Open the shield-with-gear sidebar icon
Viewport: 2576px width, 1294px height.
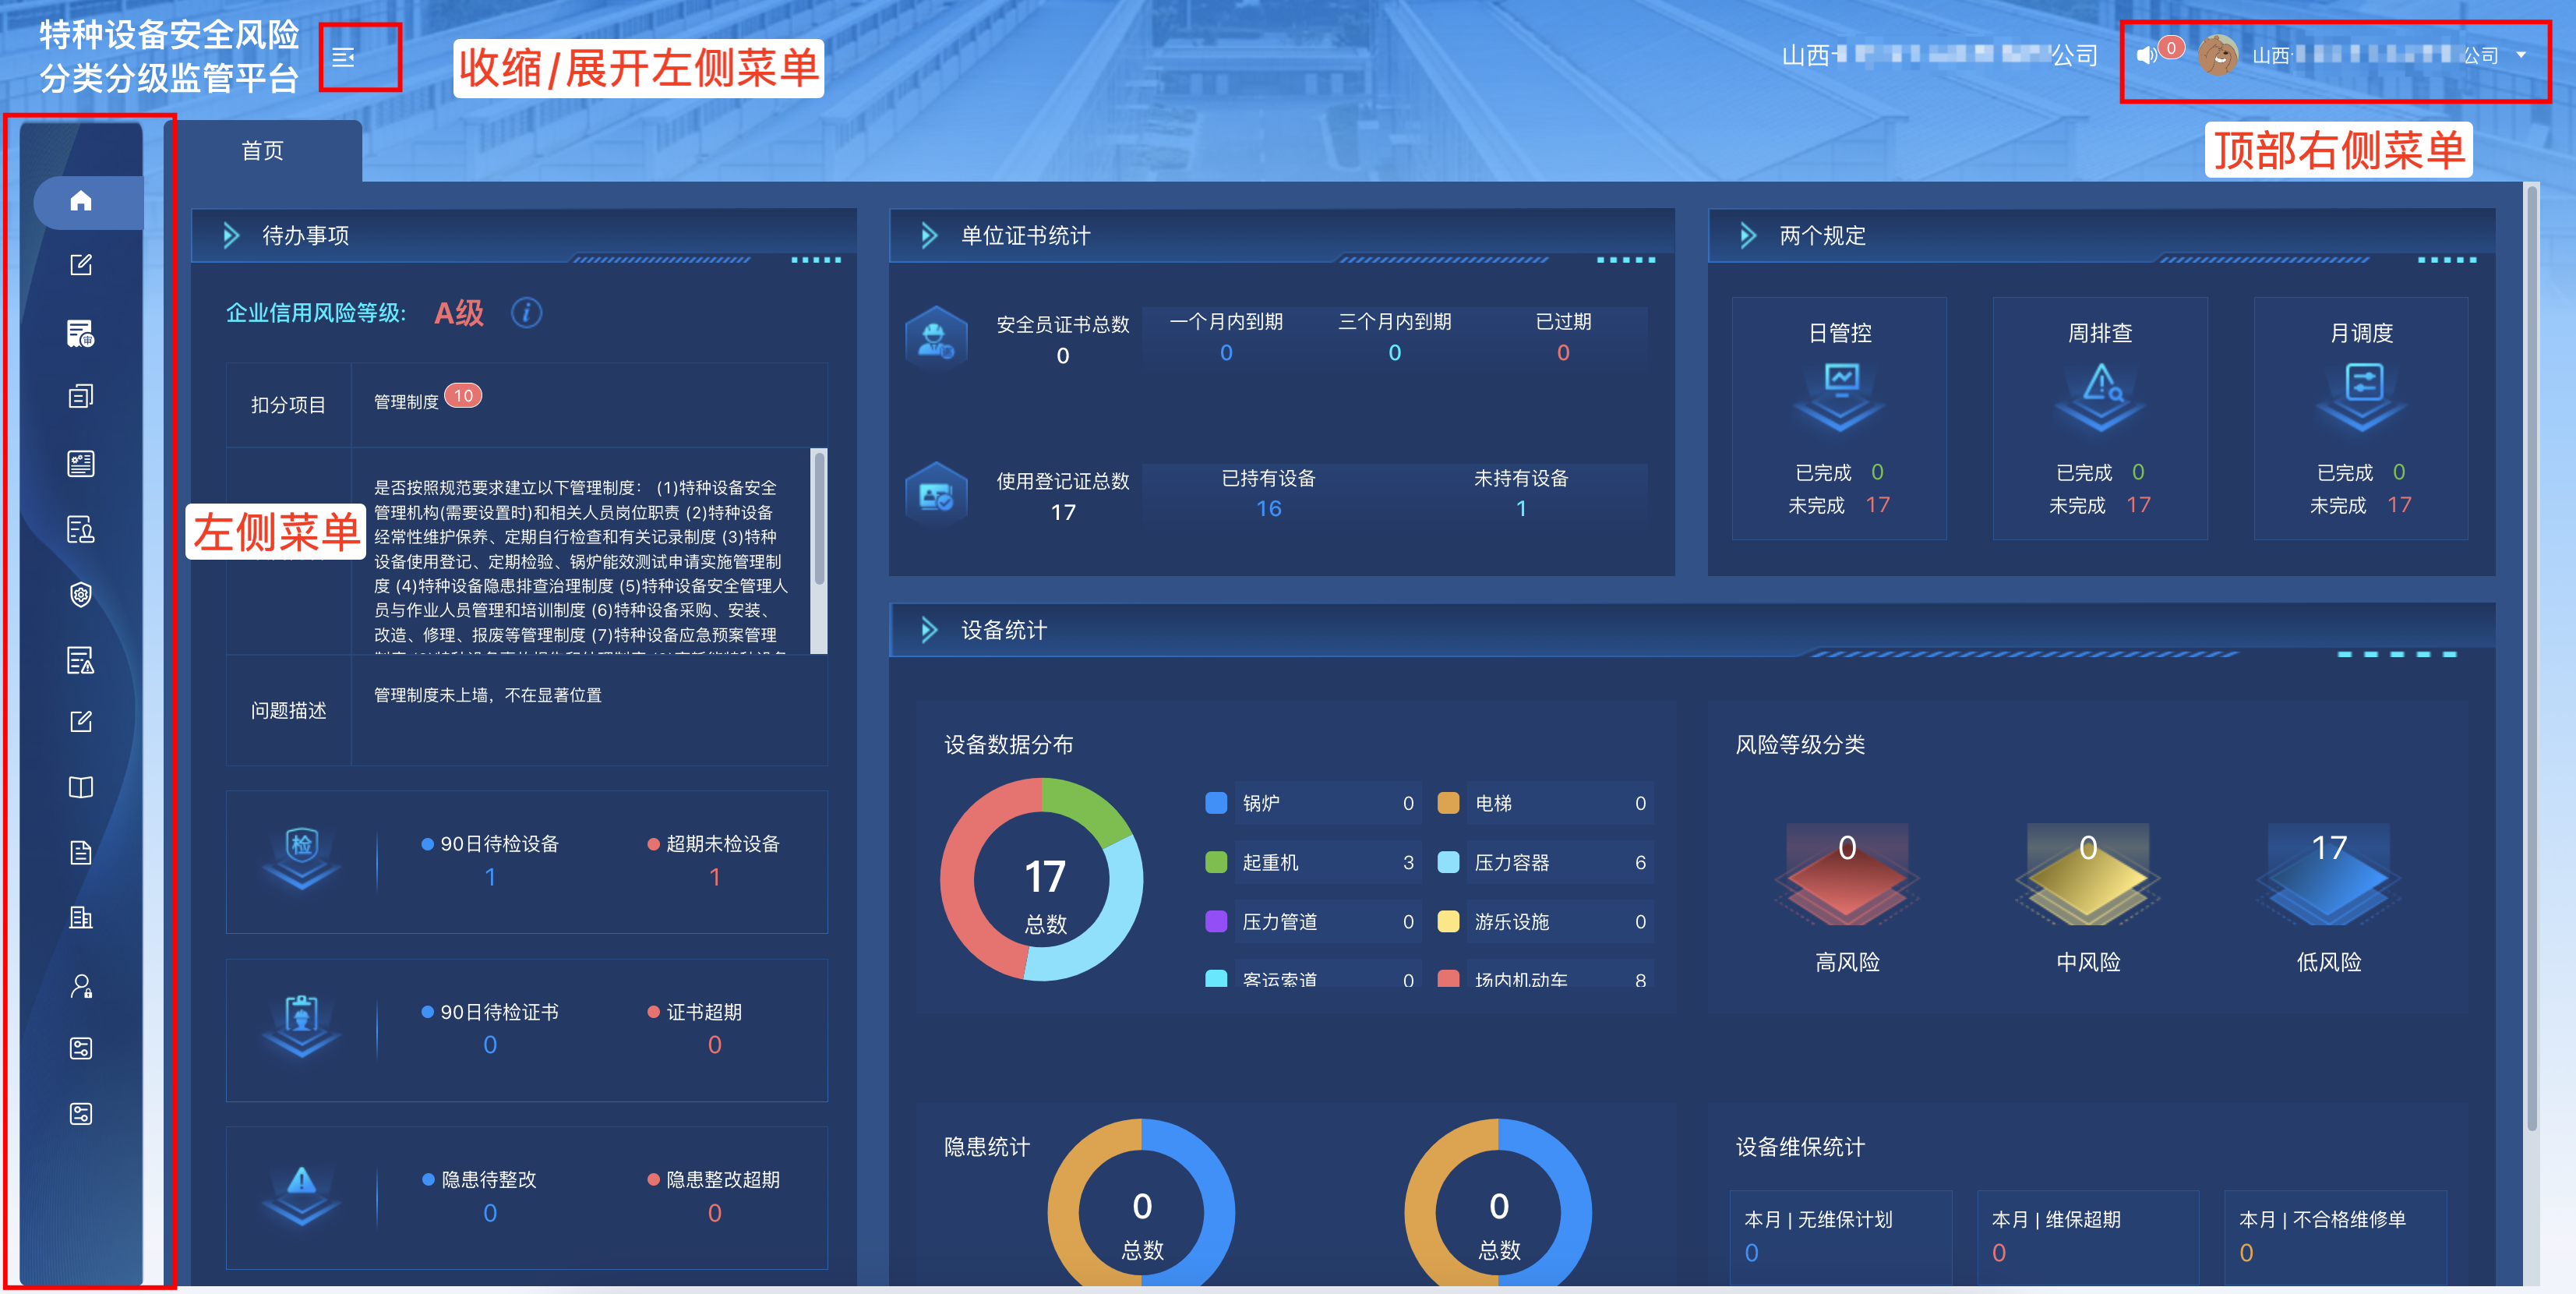pyautogui.click(x=81, y=595)
